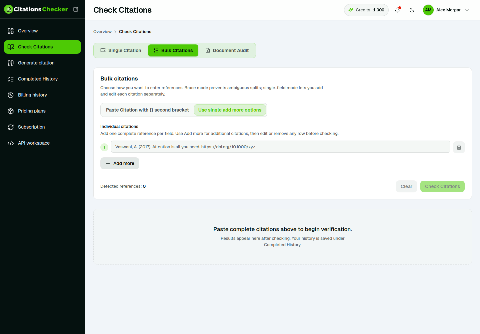The height and width of the screenshot is (334, 480).
Task: Delete citation row 1 with trash icon
Action: (x=459, y=147)
